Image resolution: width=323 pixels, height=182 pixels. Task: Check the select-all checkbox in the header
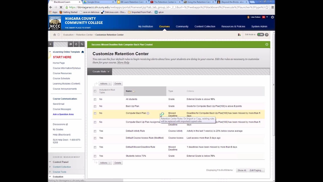[95, 91]
